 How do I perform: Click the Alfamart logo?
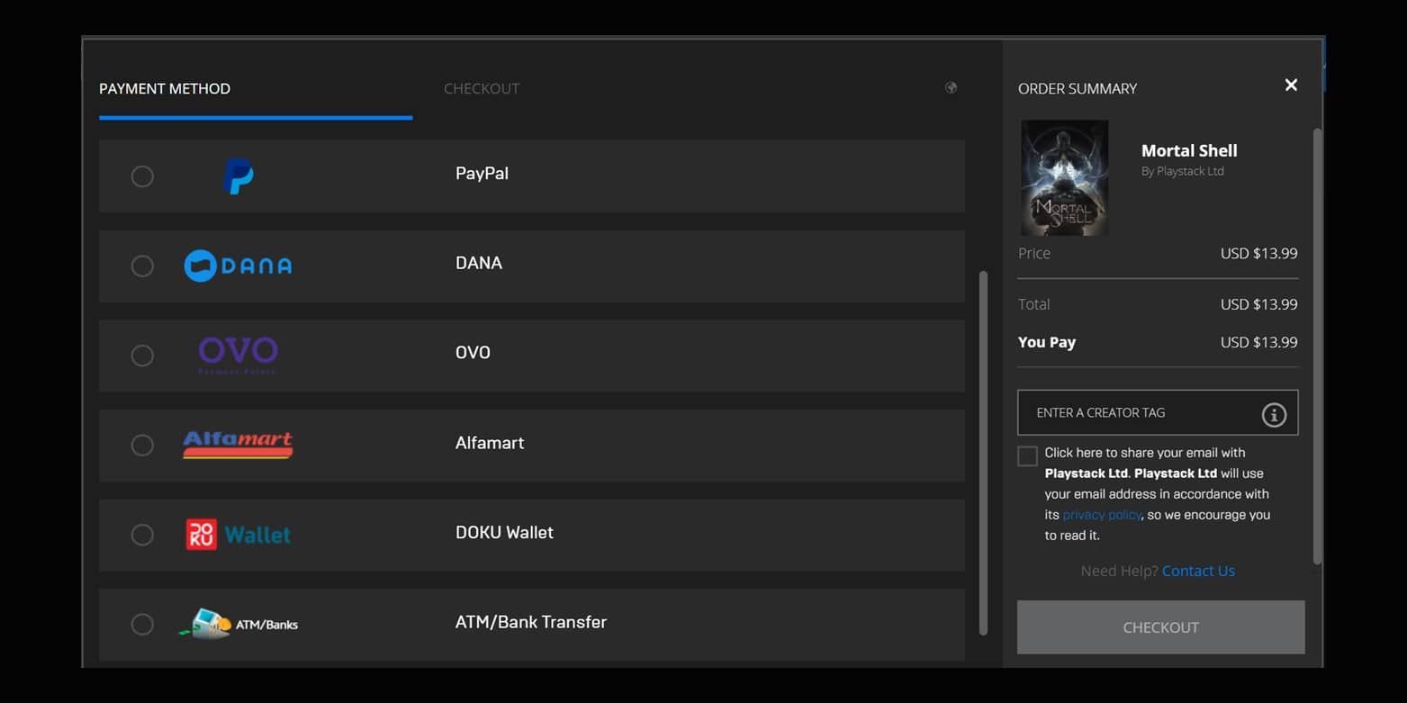238,445
